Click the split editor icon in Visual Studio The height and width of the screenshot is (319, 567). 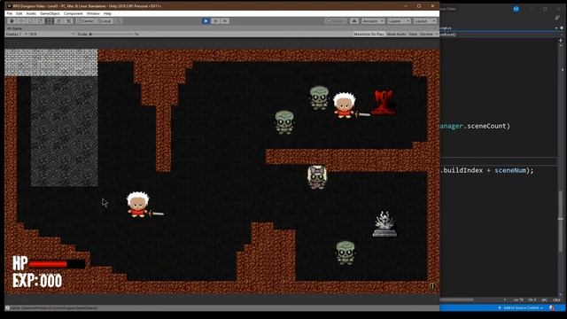(x=561, y=40)
